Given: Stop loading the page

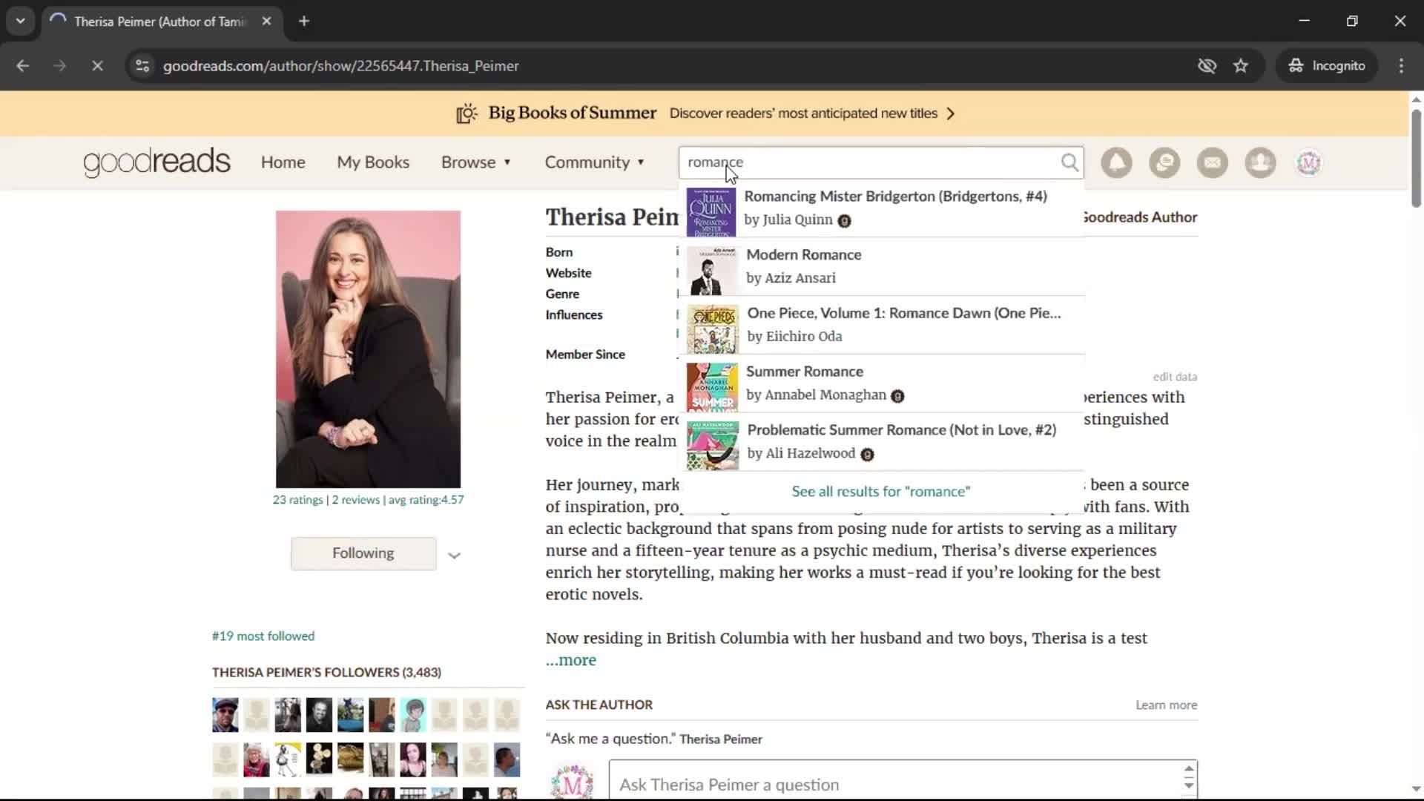Looking at the screenshot, I should click(x=97, y=66).
